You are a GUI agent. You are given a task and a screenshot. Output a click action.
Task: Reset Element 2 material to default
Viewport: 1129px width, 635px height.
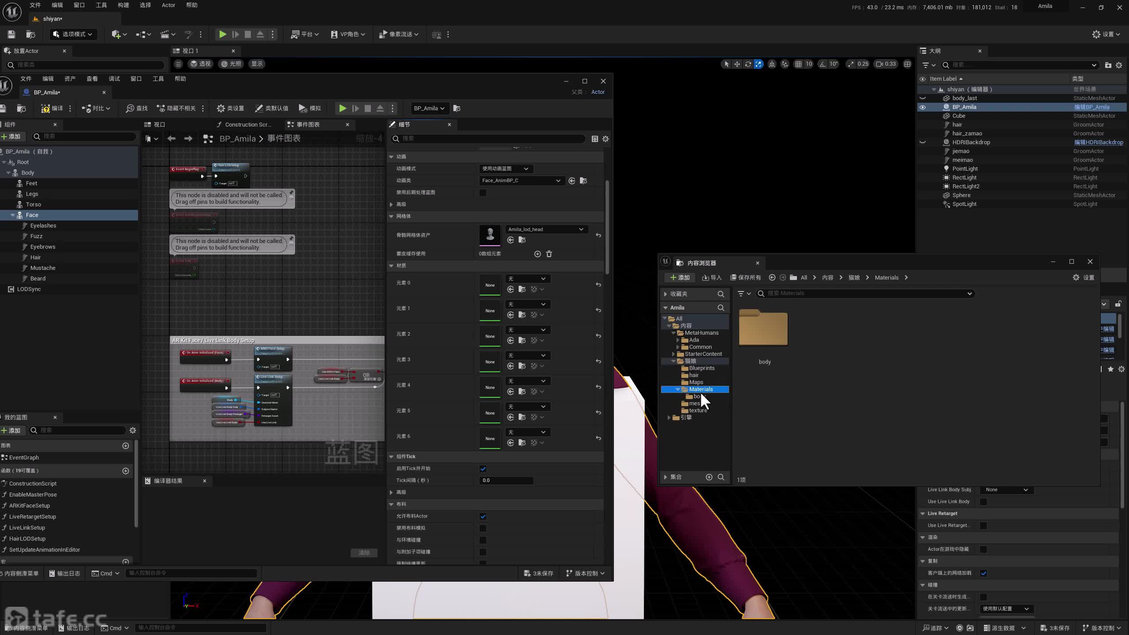[598, 336]
